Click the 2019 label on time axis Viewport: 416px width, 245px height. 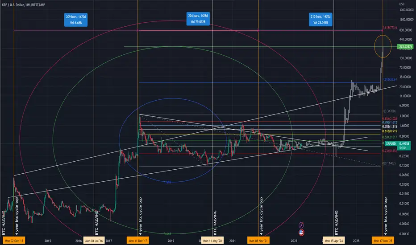[171, 241]
